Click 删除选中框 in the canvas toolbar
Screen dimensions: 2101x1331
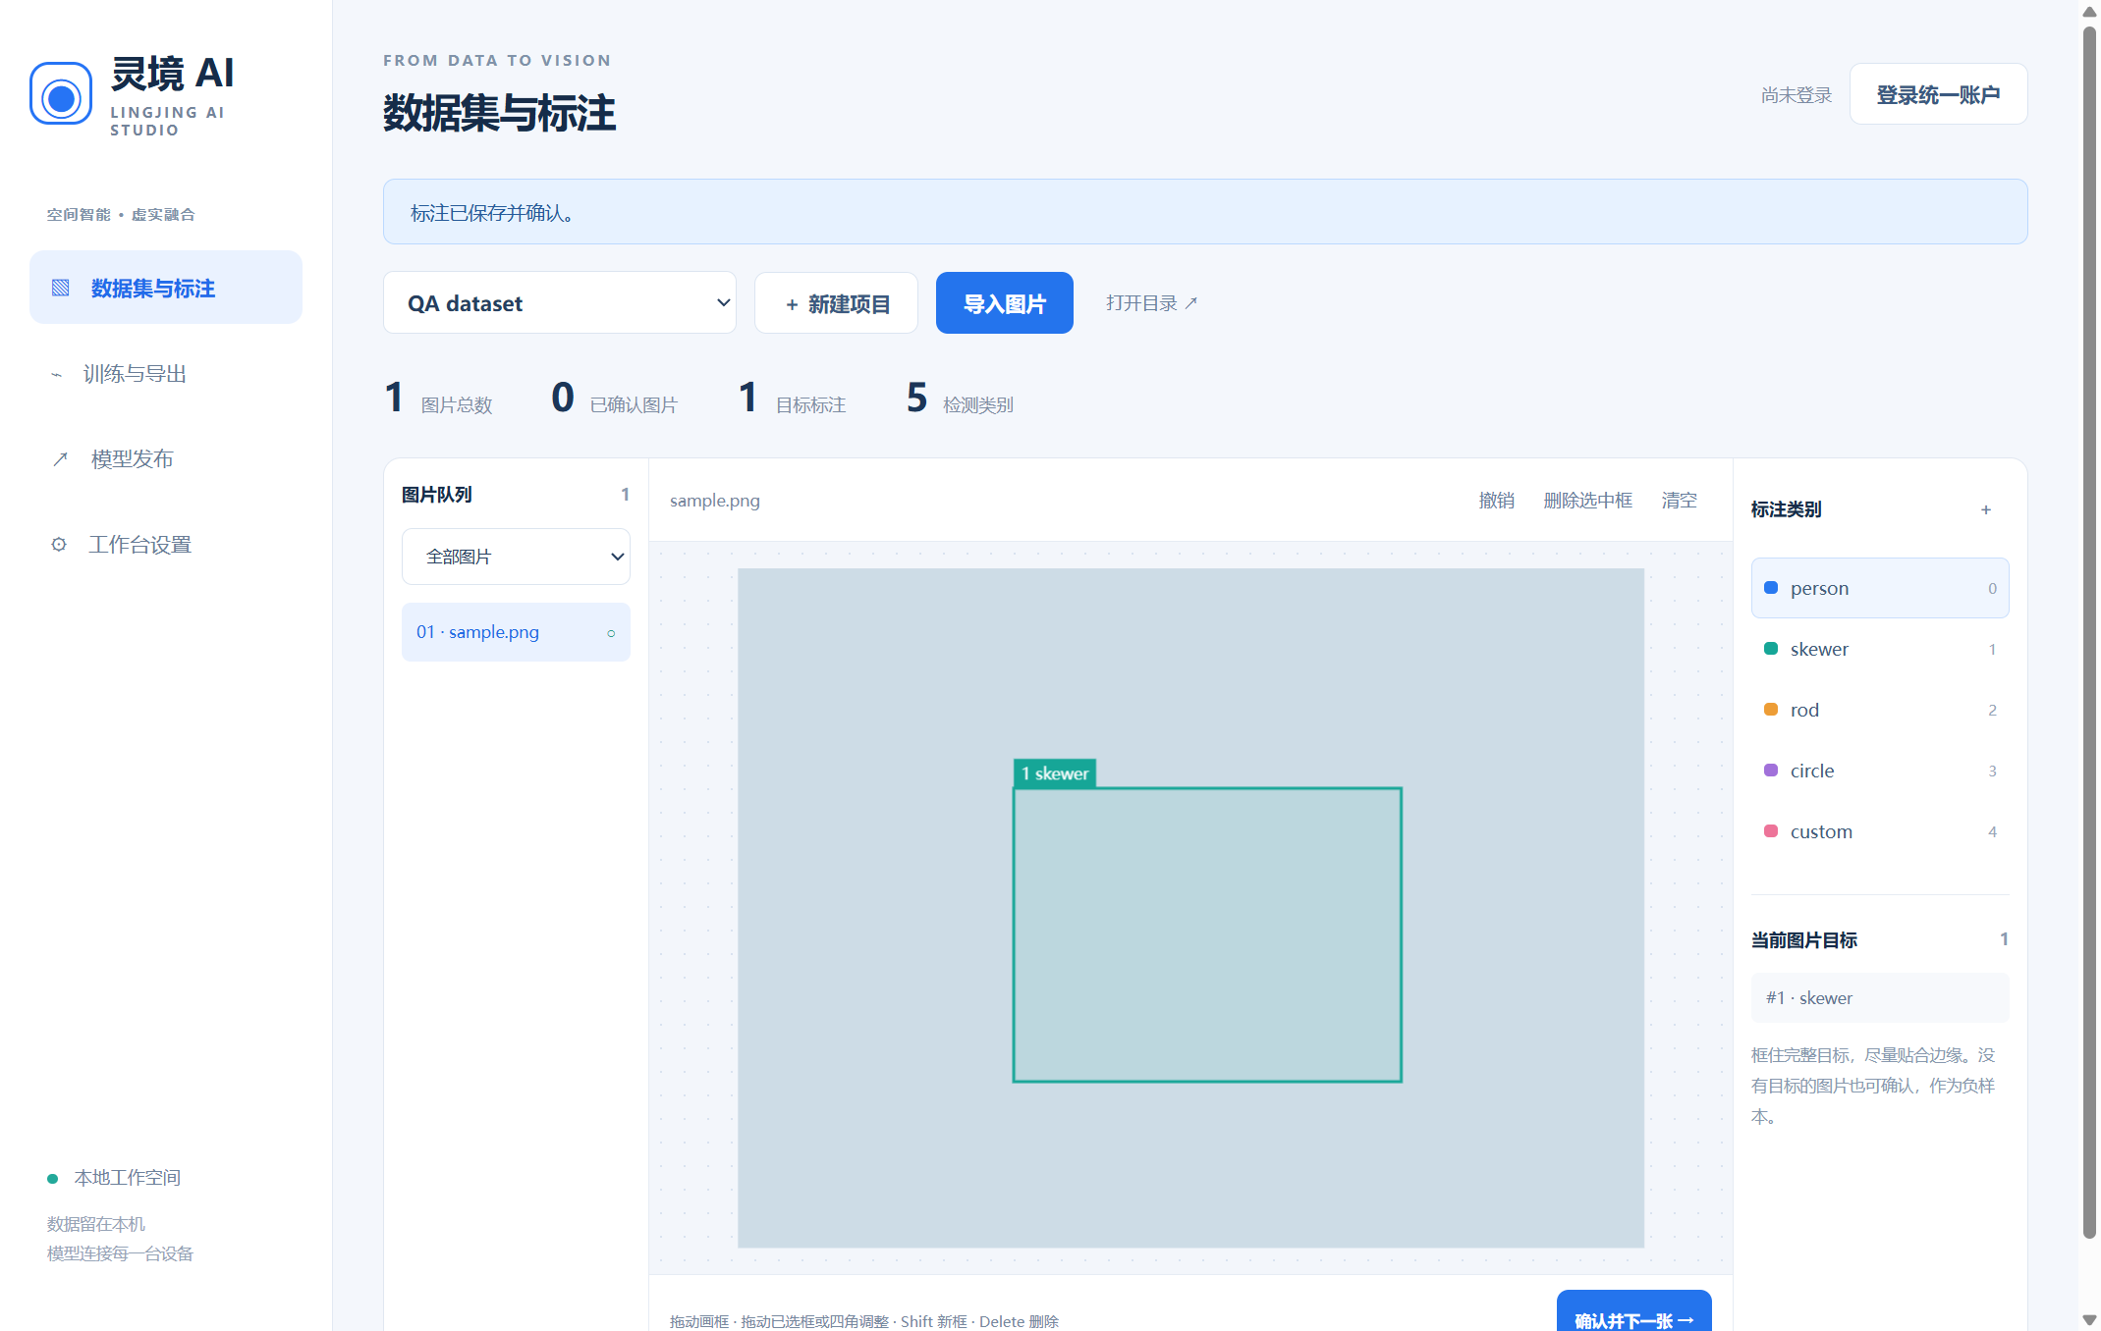pyautogui.click(x=1587, y=501)
